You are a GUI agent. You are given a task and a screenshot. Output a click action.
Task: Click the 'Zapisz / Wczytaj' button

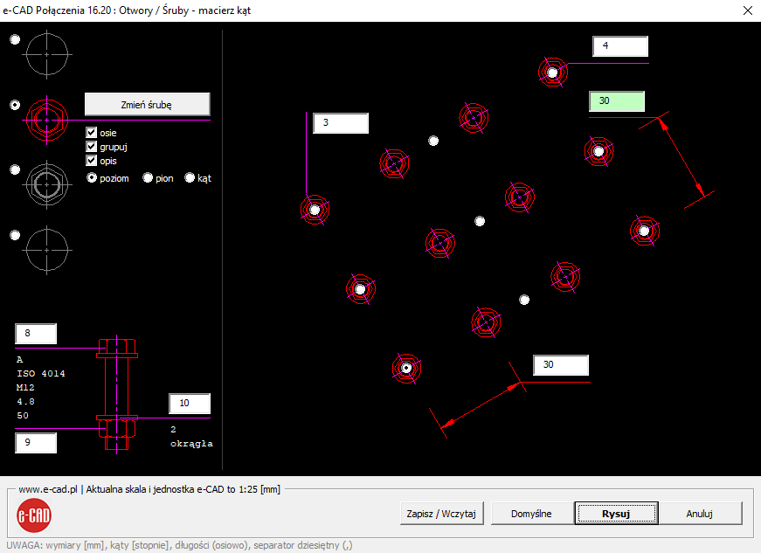point(441,513)
